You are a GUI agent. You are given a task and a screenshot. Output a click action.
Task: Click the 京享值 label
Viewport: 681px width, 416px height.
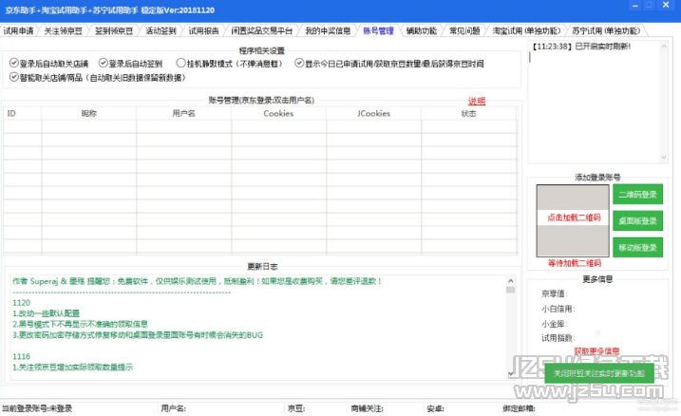pyautogui.click(x=554, y=293)
